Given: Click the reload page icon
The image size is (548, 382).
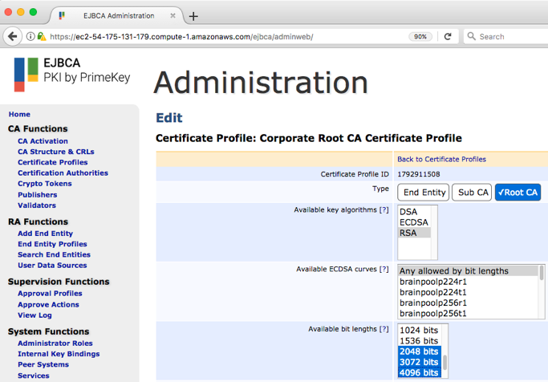Looking at the screenshot, I should click(448, 36).
